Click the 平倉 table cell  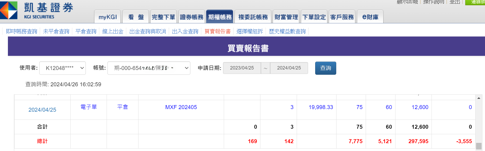(x=122, y=107)
